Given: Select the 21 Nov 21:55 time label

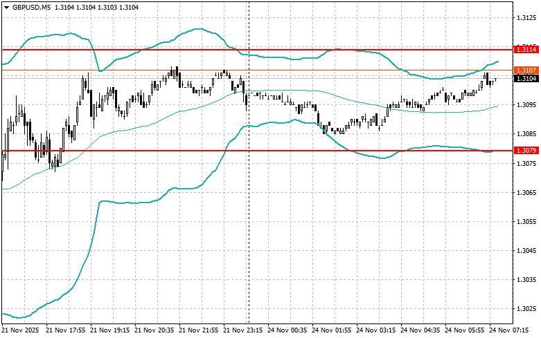Looking at the screenshot, I should (198, 330).
